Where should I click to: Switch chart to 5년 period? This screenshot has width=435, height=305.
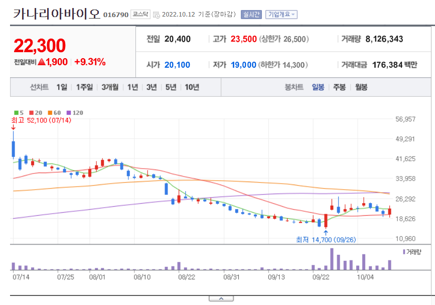171,87
